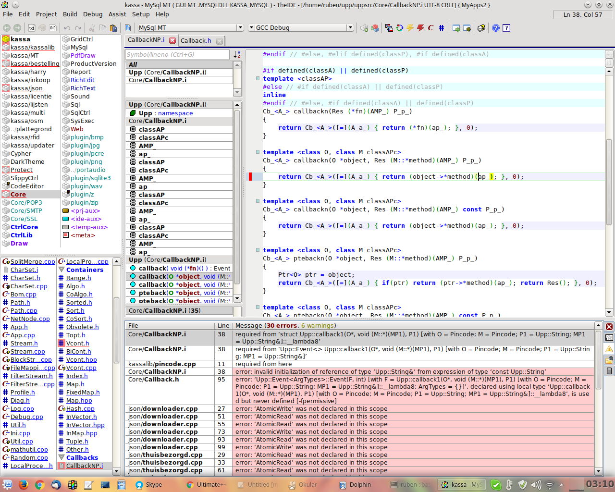The image size is (615, 492).
Task: Click the red C icon in toolbar
Action: coord(431,28)
